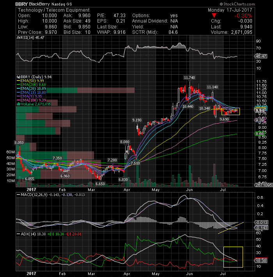Image resolution: width=273 pixels, height=277 pixels.
Task: Click the BBRY ticker symbol in header
Action: (x=21, y=4)
